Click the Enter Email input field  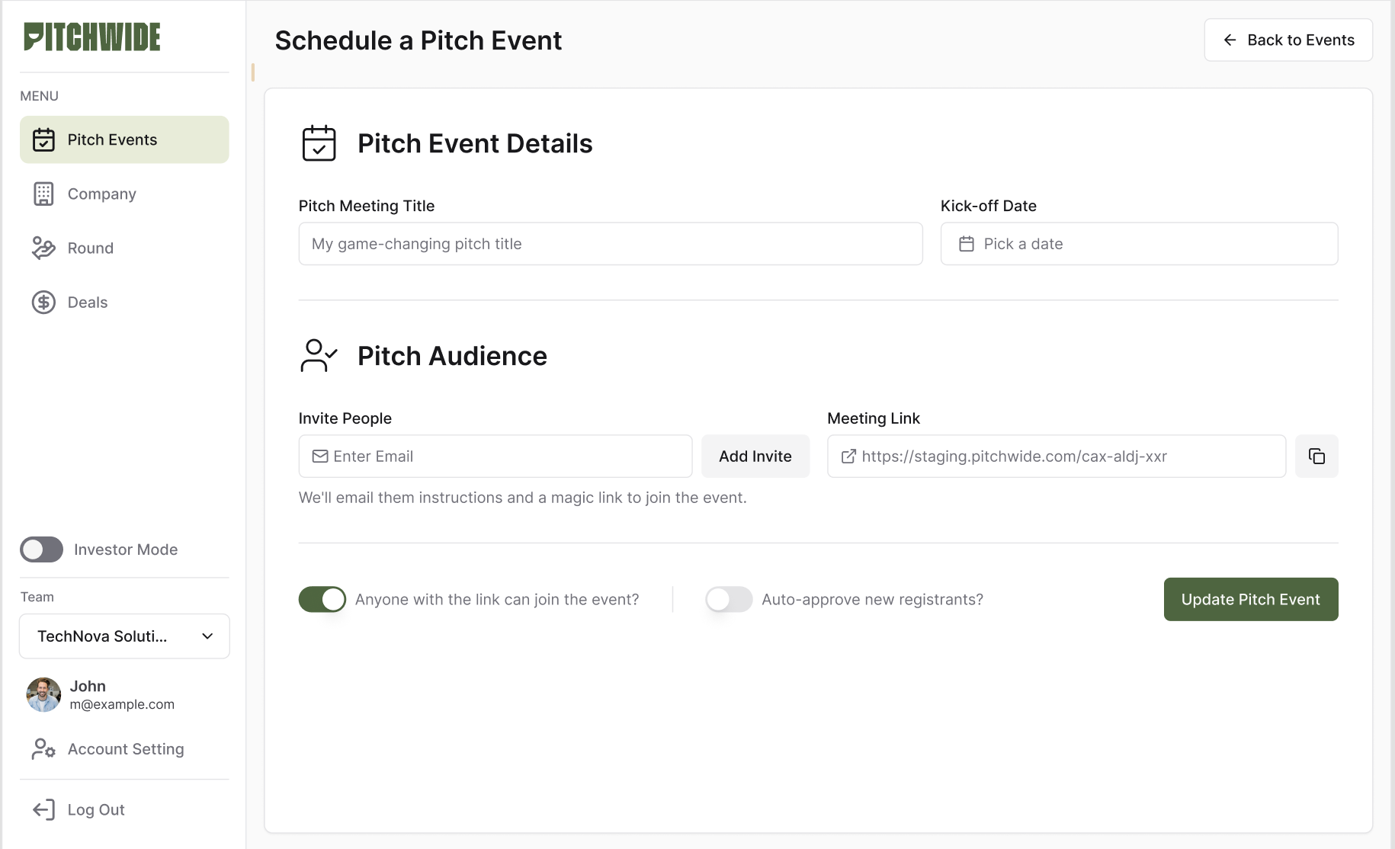(495, 456)
